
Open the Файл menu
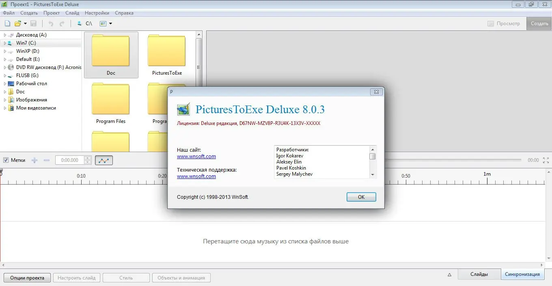point(9,13)
